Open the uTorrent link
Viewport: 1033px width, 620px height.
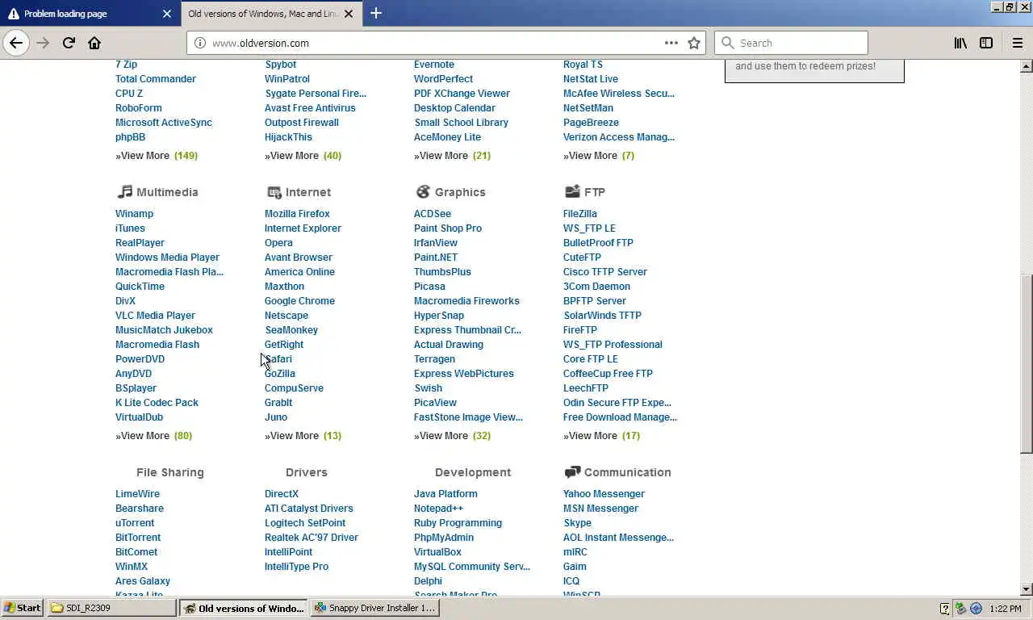(135, 522)
